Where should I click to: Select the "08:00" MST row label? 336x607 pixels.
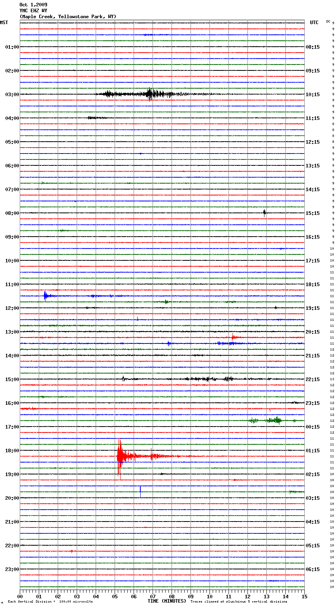coord(12,213)
